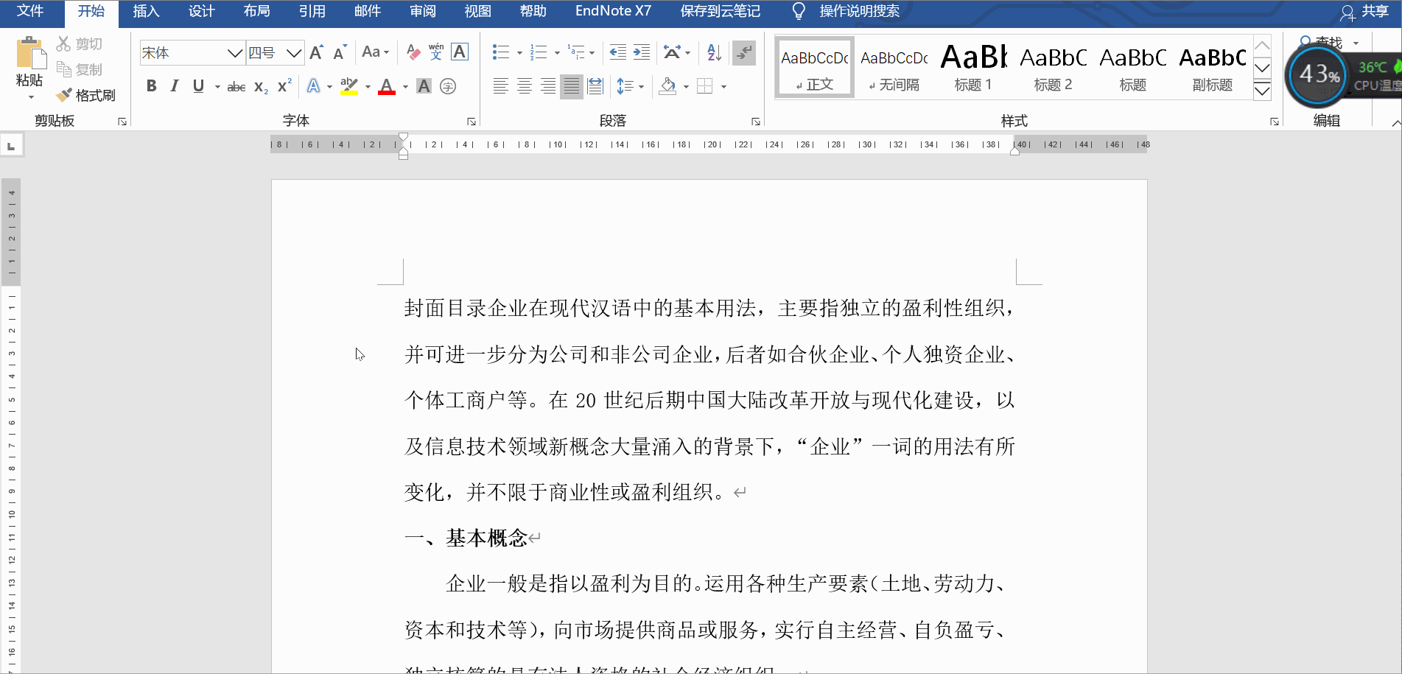Click the subscript icon

[259, 86]
